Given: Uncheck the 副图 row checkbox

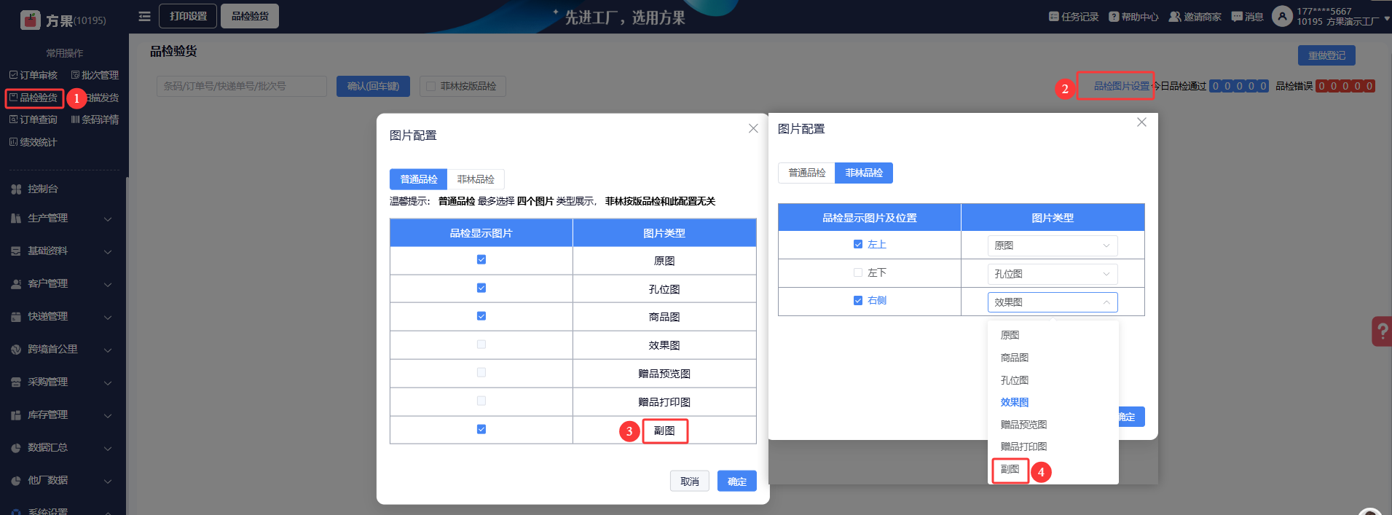Looking at the screenshot, I should 481,430.
